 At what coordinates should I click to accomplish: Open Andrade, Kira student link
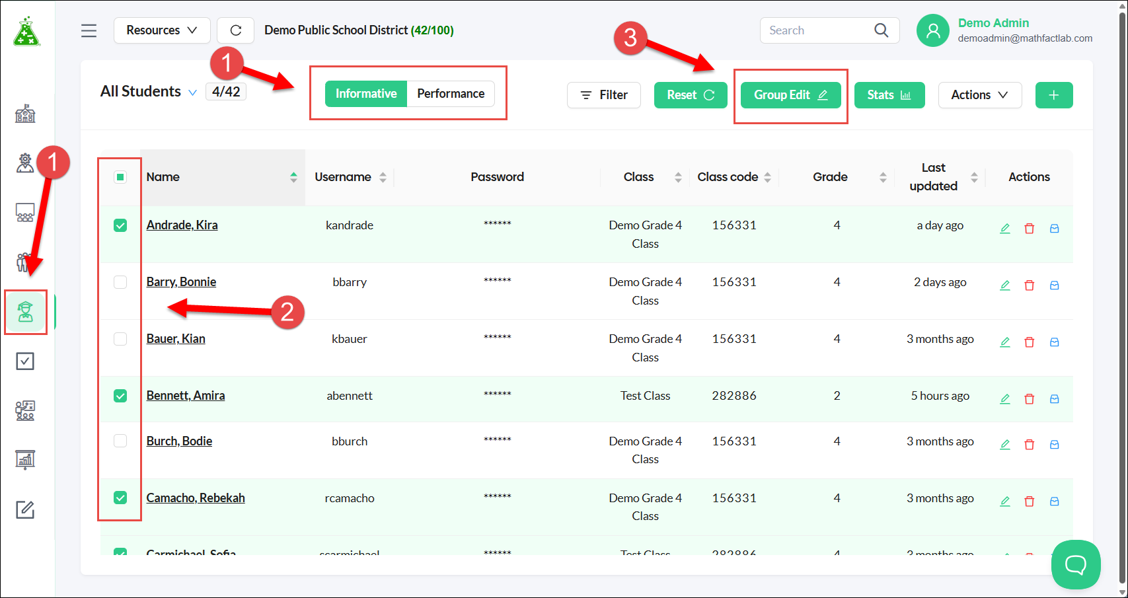182,225
